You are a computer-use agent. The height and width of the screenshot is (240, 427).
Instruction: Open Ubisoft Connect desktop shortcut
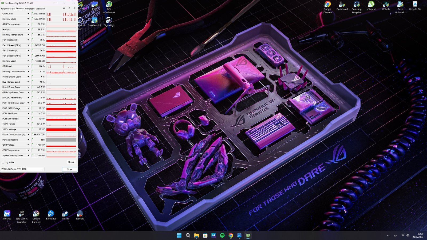coord(36,217)
